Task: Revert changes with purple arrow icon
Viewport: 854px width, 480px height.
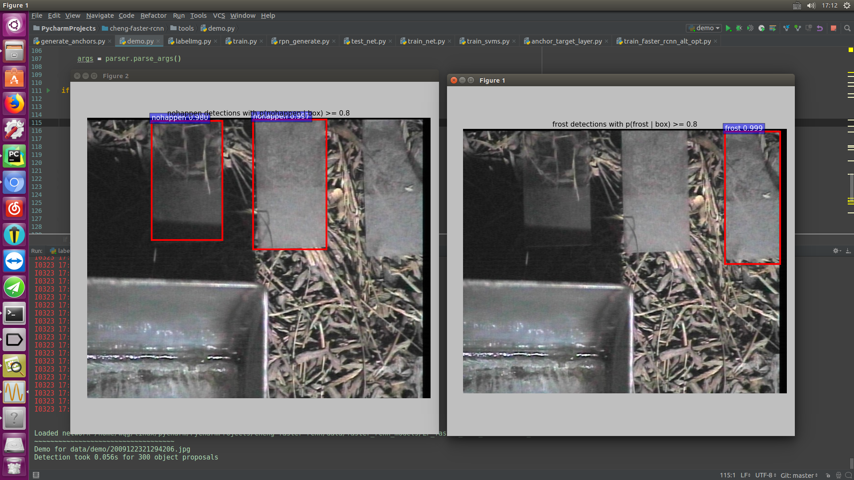Action: [x=820, y=28]
